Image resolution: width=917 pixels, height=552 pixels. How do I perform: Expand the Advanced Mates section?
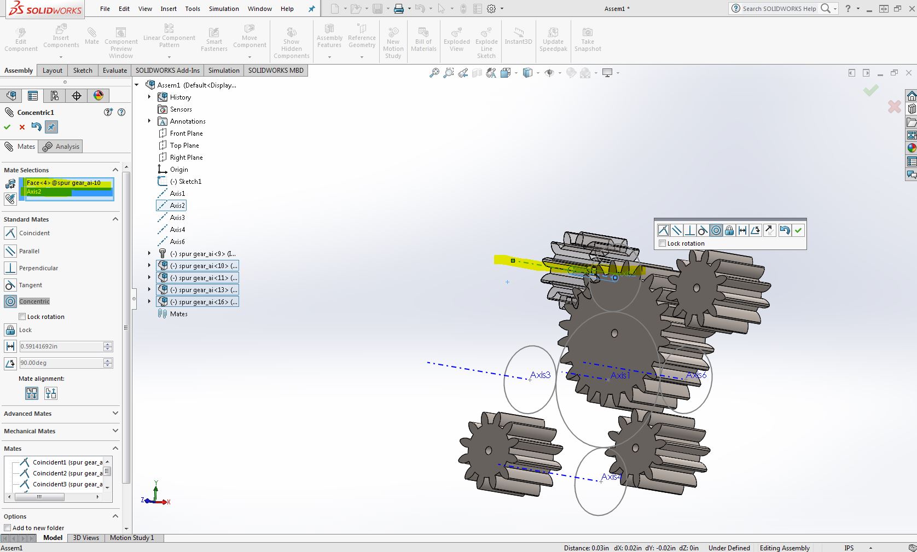pos(115,414)
